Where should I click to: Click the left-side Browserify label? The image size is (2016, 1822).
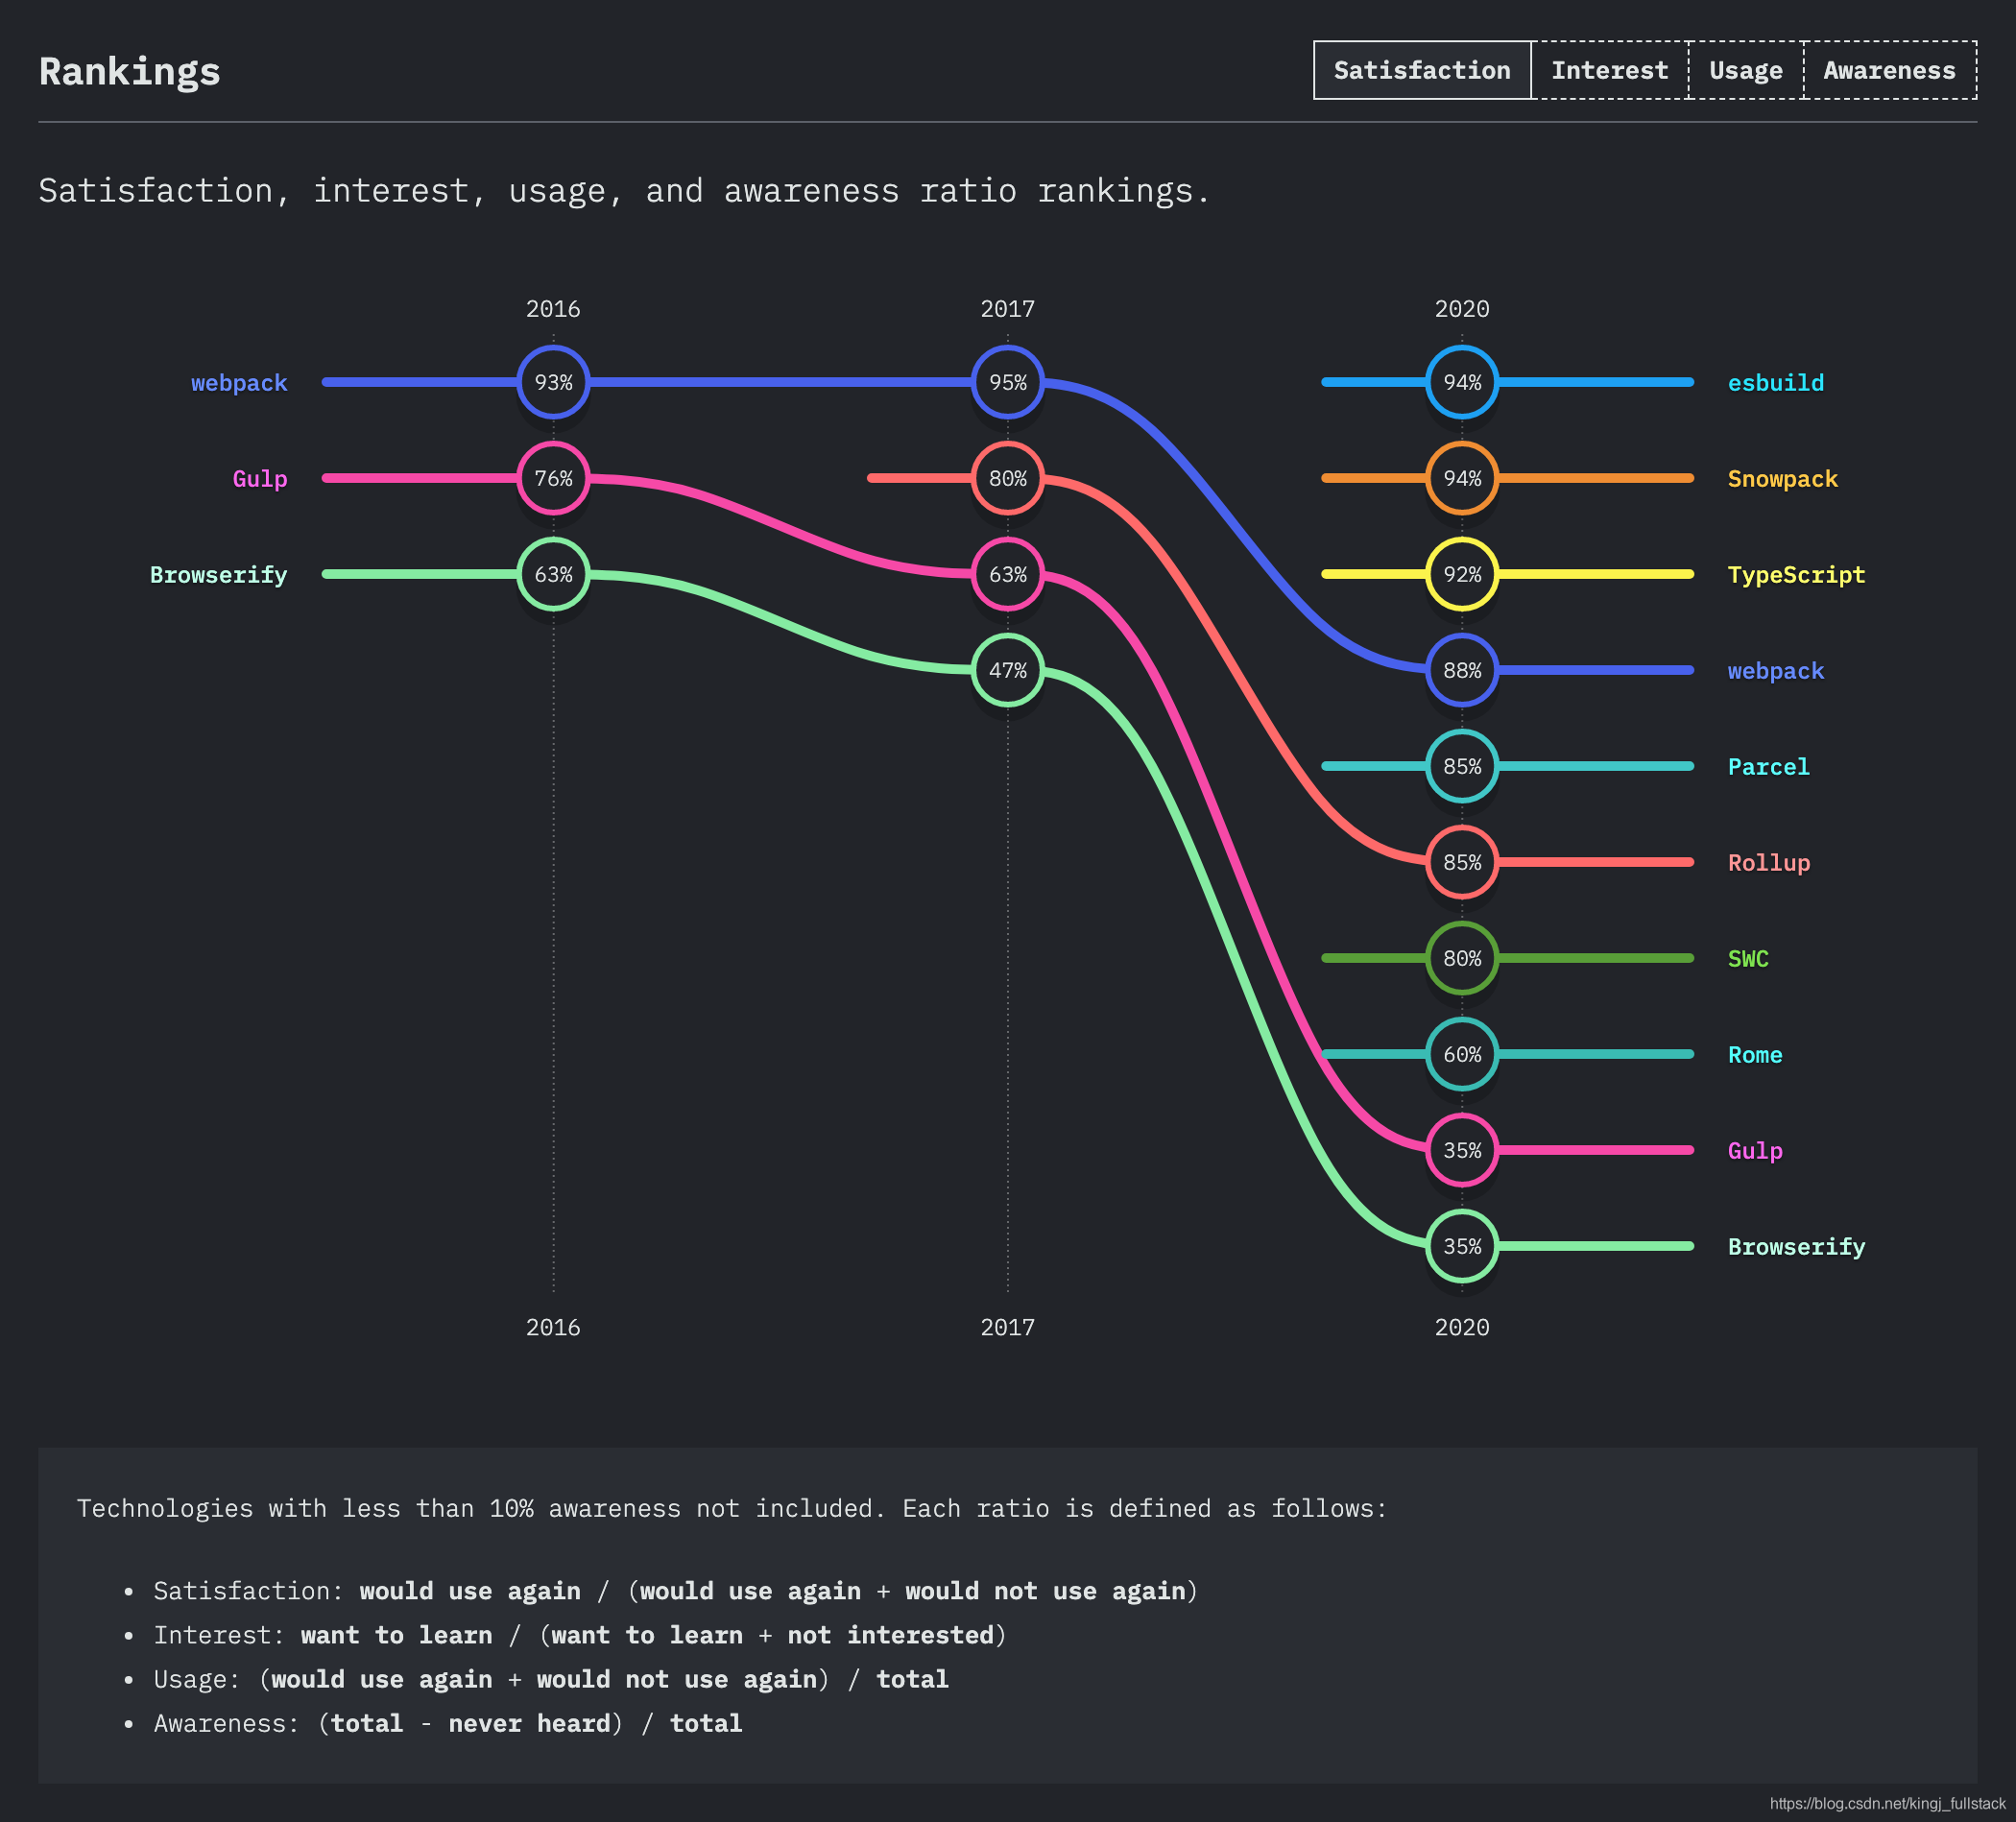(218, 575)
